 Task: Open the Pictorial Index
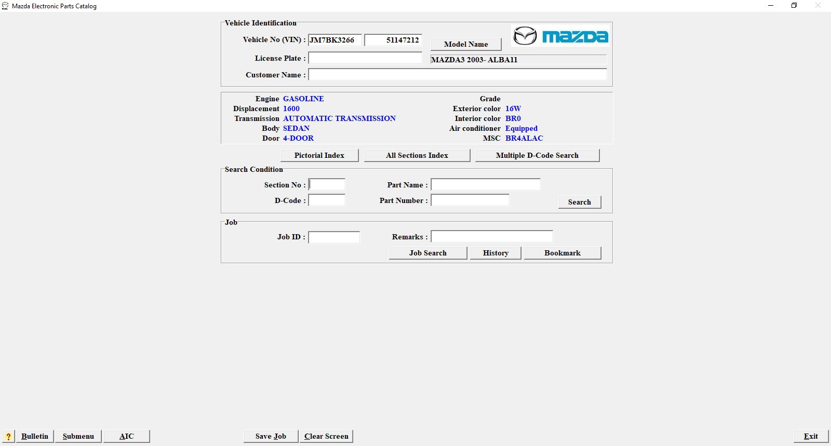pyautogui.click(x=319, y=155)
